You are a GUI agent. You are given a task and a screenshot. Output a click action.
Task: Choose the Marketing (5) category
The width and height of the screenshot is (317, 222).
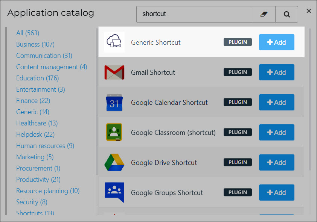coord(35,157)
